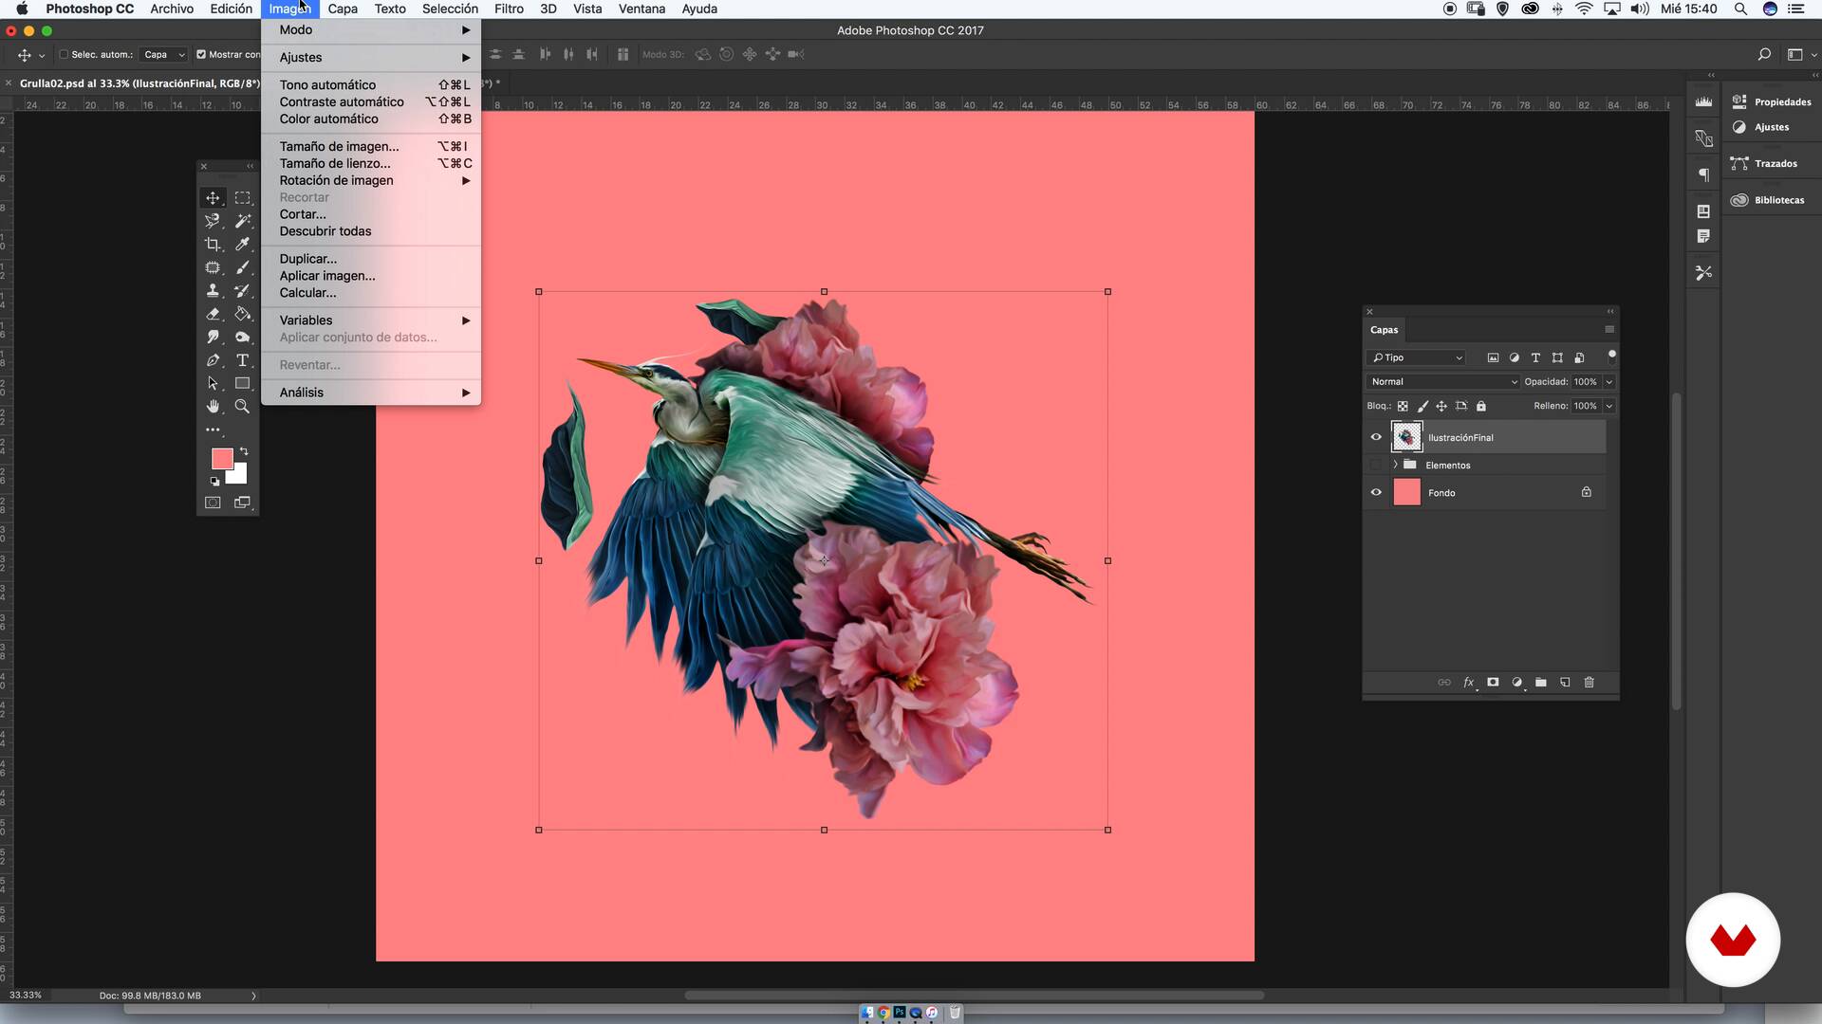Create new fill or adjustment layer
This screenshot has height=1024, width=1822.
coord(1516,683)
